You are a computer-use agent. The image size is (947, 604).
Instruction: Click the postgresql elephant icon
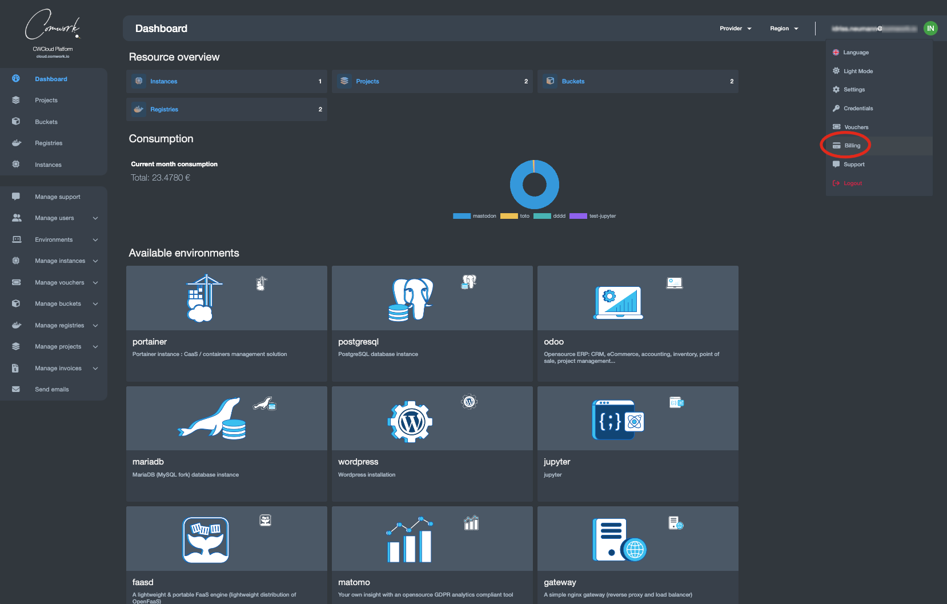click(x=410, y=299)
